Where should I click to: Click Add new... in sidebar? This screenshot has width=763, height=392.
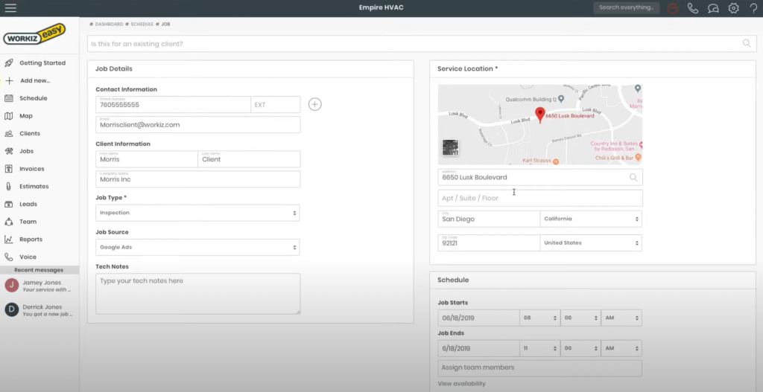35,80
